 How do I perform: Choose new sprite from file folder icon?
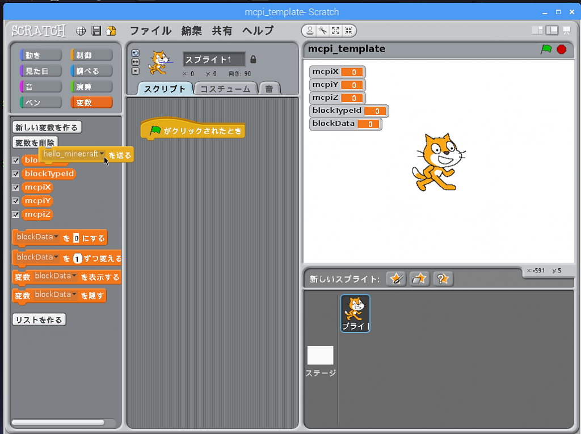click(x=419, y=279)
